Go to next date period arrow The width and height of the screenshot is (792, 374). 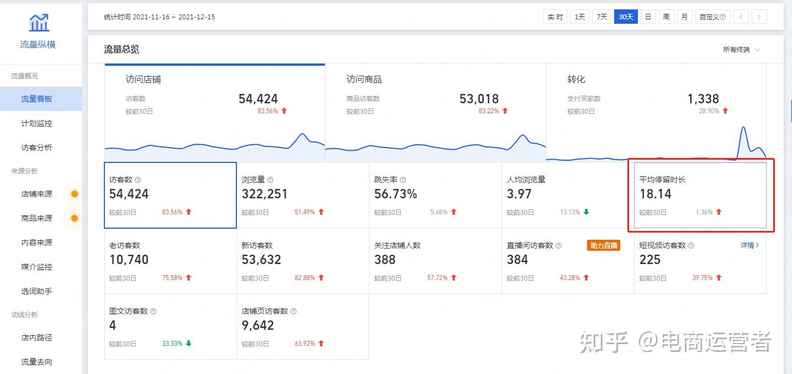759,17
